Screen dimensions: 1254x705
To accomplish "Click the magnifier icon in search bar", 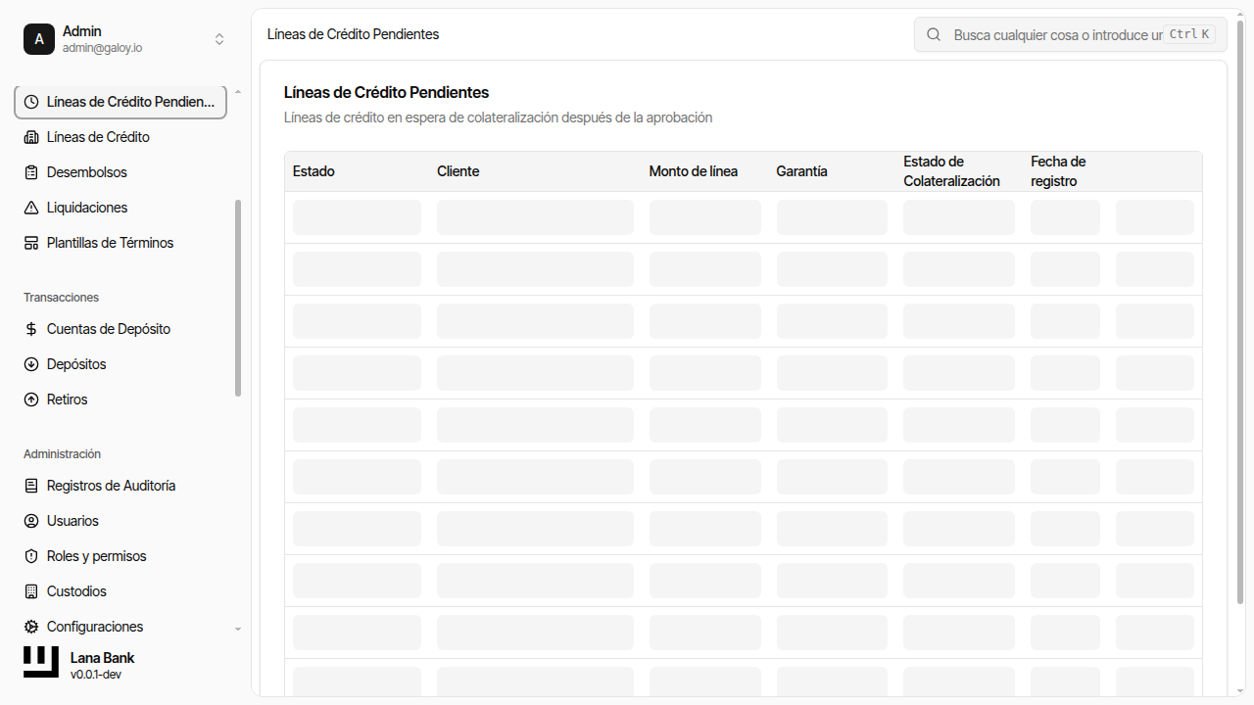I will [x=935, y=34].
